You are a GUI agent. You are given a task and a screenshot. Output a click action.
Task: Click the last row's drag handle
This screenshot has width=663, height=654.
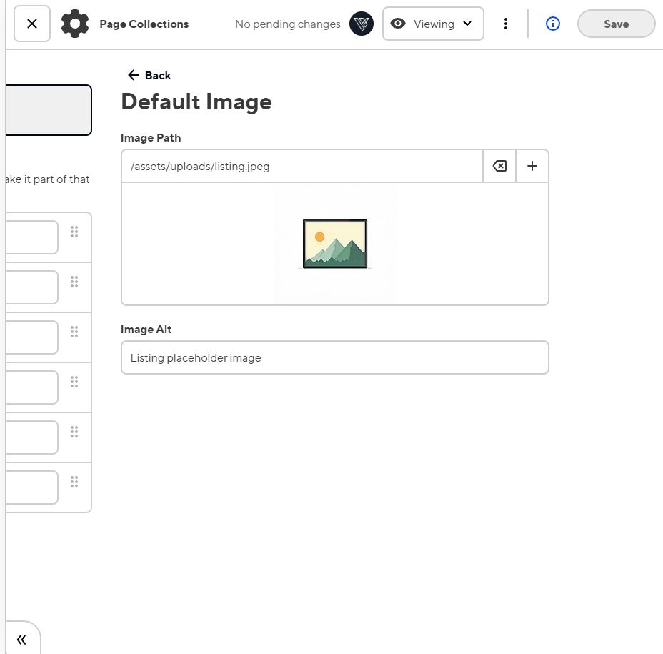(74, 482)
